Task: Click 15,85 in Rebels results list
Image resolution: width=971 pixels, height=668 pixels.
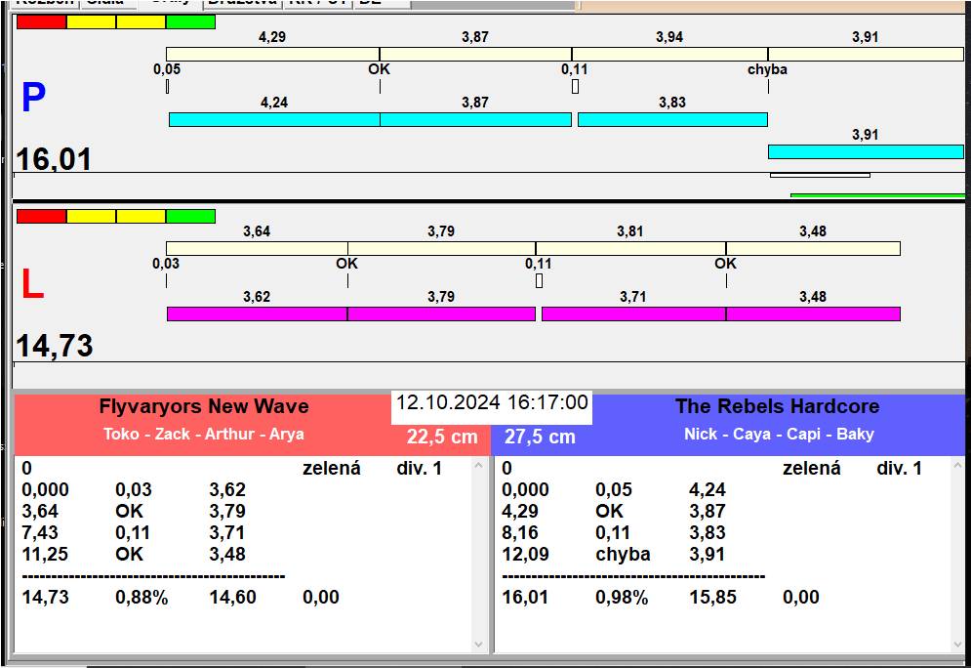Action: [712, 598]
